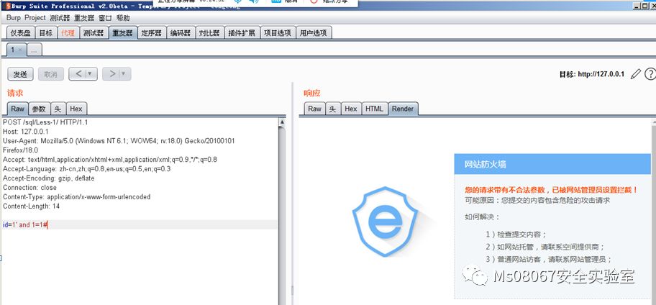Click the Content-Type header line
The image size is (656, 305).
click(76, 196)
